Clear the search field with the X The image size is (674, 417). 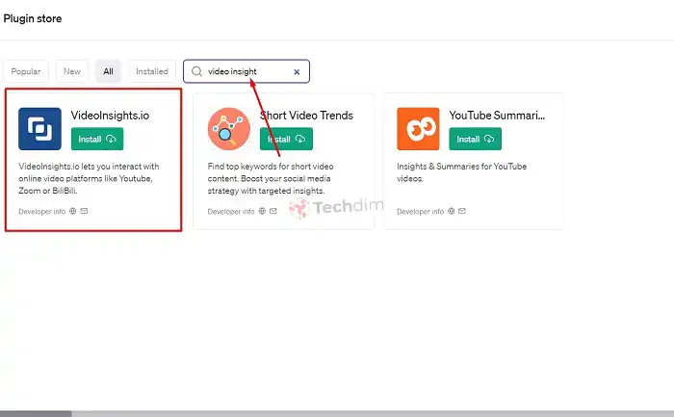tap(297, 72)
